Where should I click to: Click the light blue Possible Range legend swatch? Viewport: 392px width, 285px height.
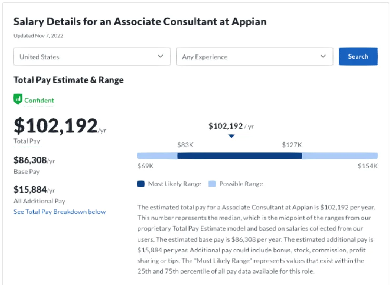212,184
